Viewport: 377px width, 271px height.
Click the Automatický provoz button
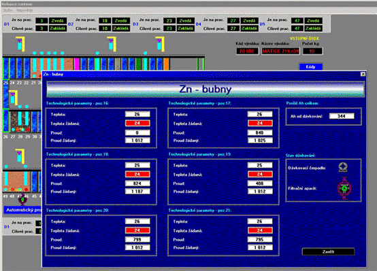pyautogui.click(x=23, y=210)
